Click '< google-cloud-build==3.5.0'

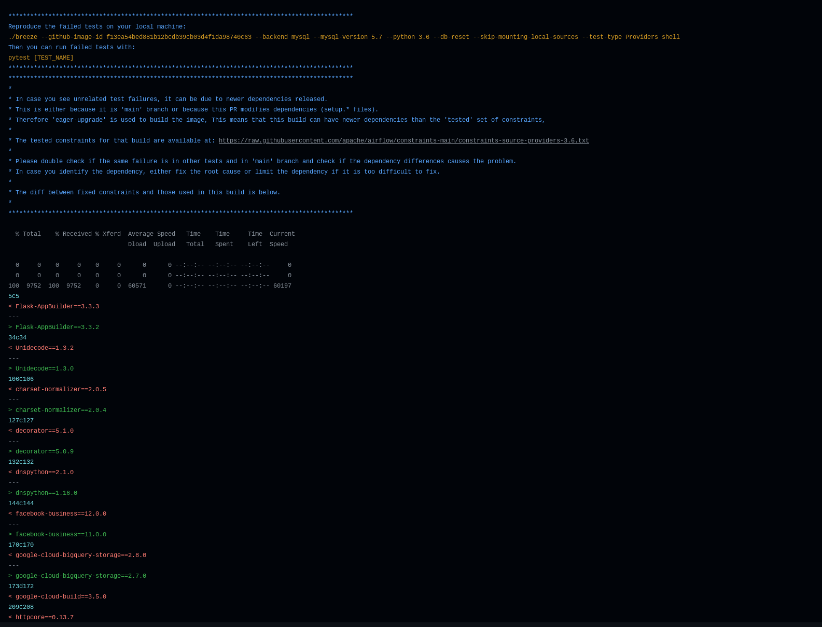(x=57, y=597)
